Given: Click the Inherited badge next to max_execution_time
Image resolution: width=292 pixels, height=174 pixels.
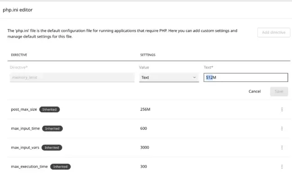Looking at the screenshot, I should [60, 166].
